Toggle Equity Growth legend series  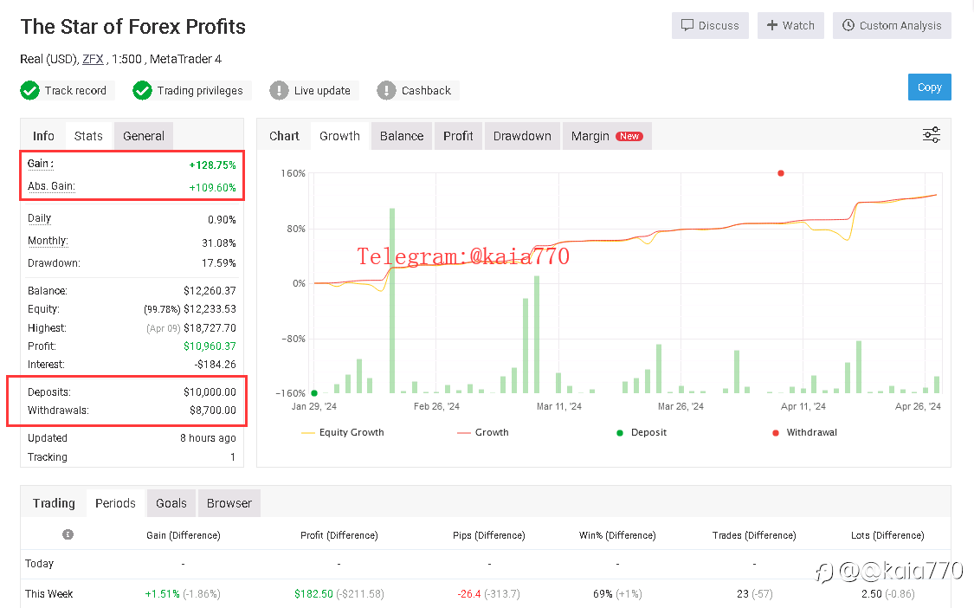(x=342, y=433)
